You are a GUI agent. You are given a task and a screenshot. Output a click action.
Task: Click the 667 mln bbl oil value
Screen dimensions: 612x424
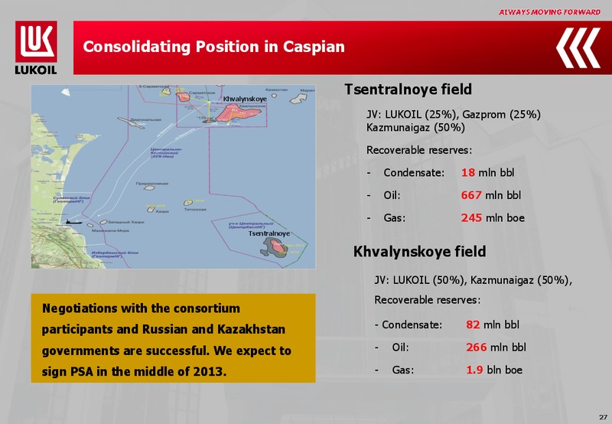pos(491,195)
